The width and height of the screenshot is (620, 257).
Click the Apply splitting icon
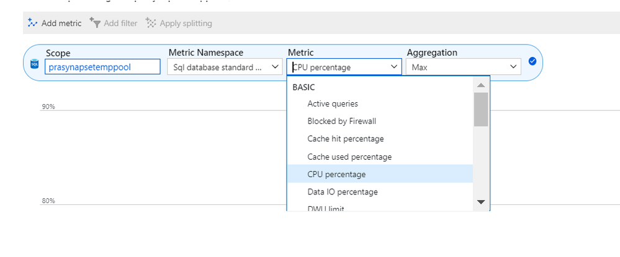point(151,23)
